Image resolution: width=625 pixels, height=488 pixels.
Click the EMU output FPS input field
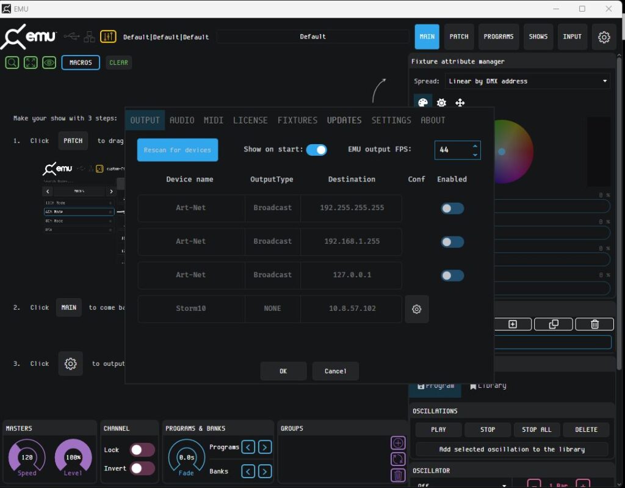[458, 150]
